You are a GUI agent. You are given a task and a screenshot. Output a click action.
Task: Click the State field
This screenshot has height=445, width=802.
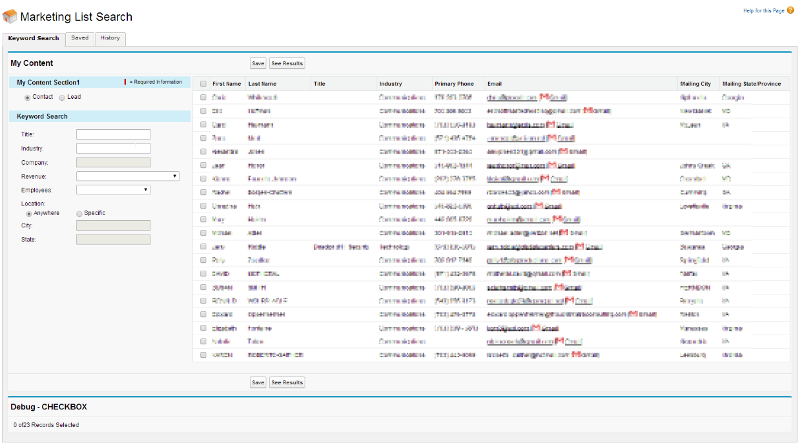pos(113,240)
